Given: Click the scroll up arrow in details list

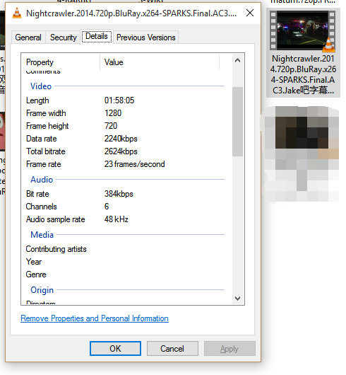Looking at the screenshot, I should pyautogui.click(x=237, y=61).
